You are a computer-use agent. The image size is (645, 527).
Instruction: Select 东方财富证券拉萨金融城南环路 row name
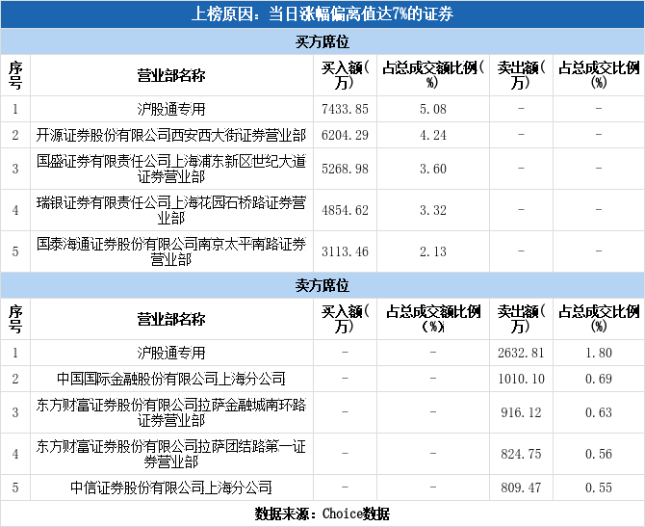tap(171, 412)
